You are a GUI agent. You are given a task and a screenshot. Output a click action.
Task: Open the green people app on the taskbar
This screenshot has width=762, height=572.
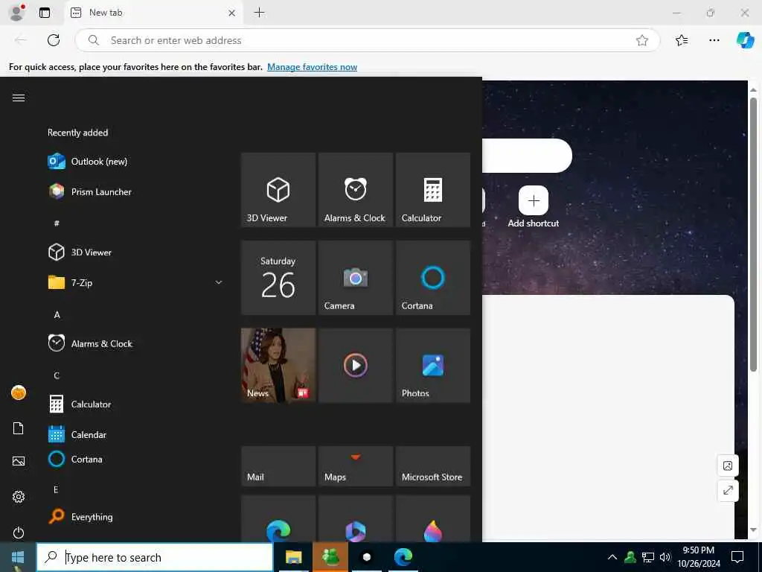click(330, 557)
